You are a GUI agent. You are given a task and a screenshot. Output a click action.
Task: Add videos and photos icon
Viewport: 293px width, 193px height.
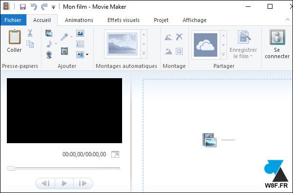point(49,33)
